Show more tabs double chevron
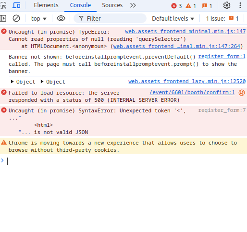This screenshot has height=232, width=247. coord(133,5)
